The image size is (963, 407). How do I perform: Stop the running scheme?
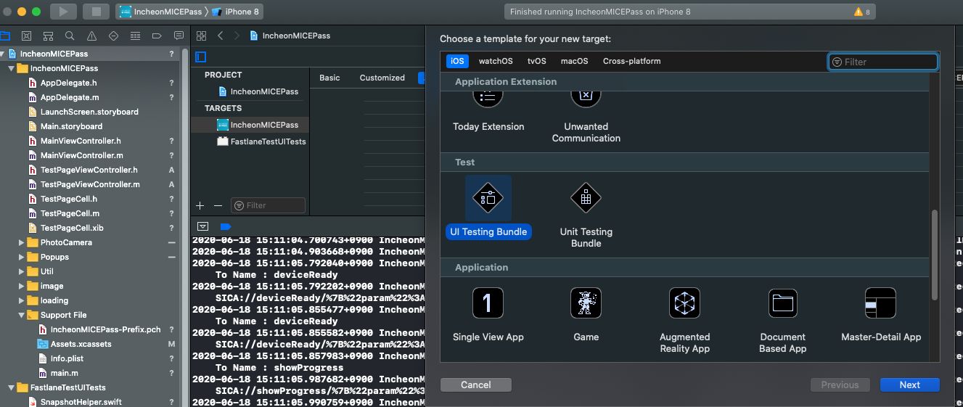coord(96,12)
